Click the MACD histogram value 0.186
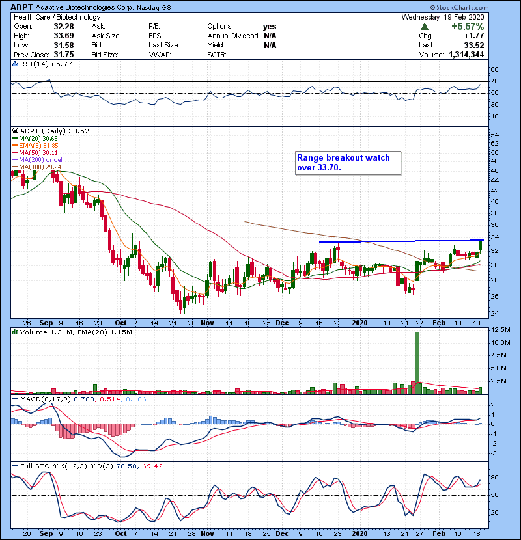The width and height of the screenshot is (521, 540). [x=136, y=399]
